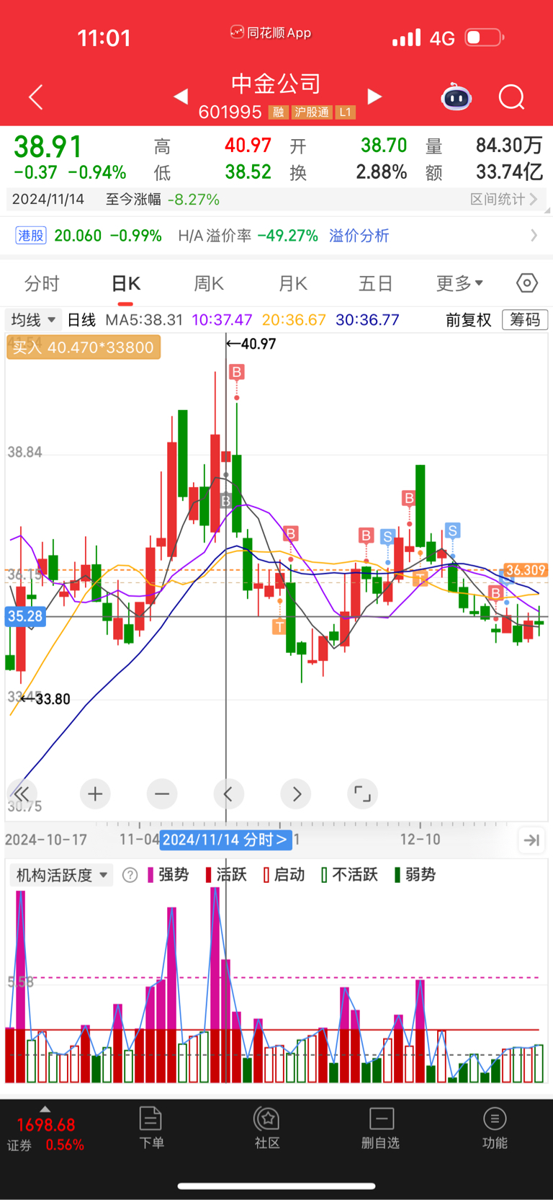Jump to latest date arrow icon

pos(531,840)
